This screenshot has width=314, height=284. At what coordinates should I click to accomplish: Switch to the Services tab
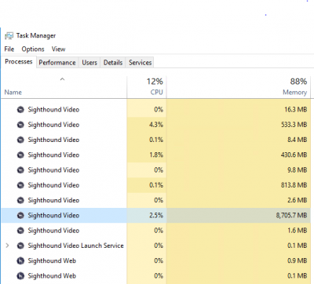[140, 63]
